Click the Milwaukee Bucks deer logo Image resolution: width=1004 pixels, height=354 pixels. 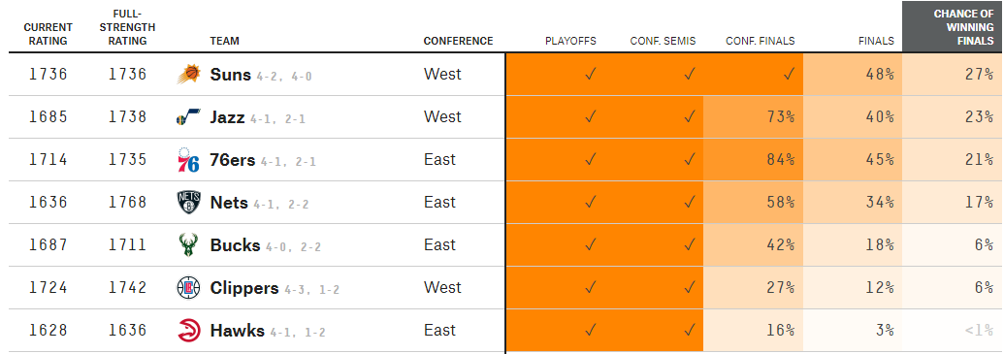click(x=188, y=245)
